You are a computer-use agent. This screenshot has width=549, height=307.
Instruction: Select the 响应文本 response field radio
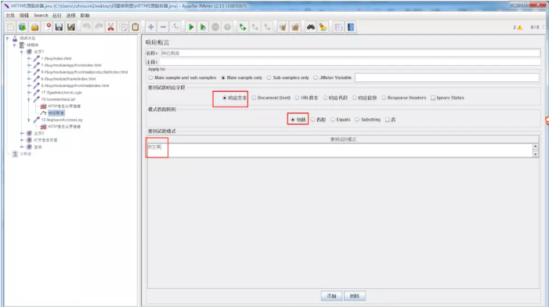225,98
